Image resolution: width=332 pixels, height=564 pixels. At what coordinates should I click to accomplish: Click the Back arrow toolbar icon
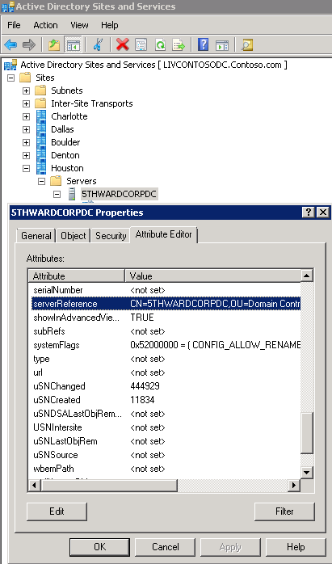tap(11, 45)
